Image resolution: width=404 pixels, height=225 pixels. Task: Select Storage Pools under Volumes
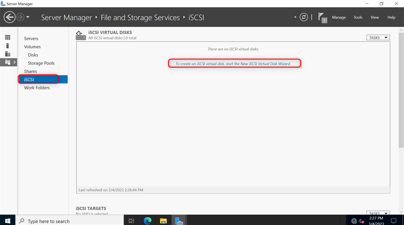(x=41, y=63)
